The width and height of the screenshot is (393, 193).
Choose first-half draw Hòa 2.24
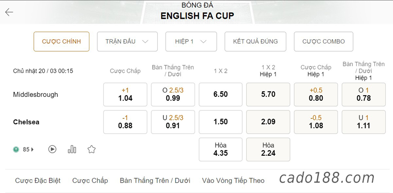(x=268, y=149)
